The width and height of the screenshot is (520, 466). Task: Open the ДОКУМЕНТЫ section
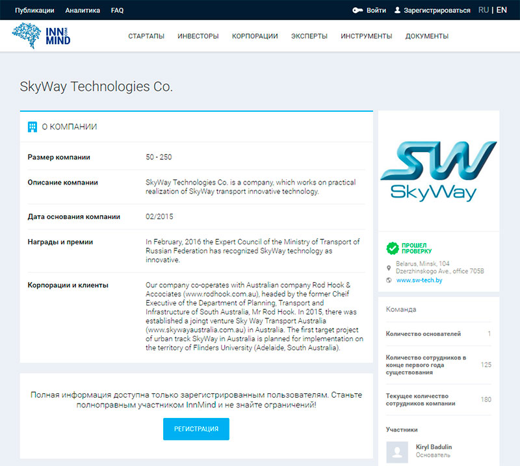pos(426,36)
